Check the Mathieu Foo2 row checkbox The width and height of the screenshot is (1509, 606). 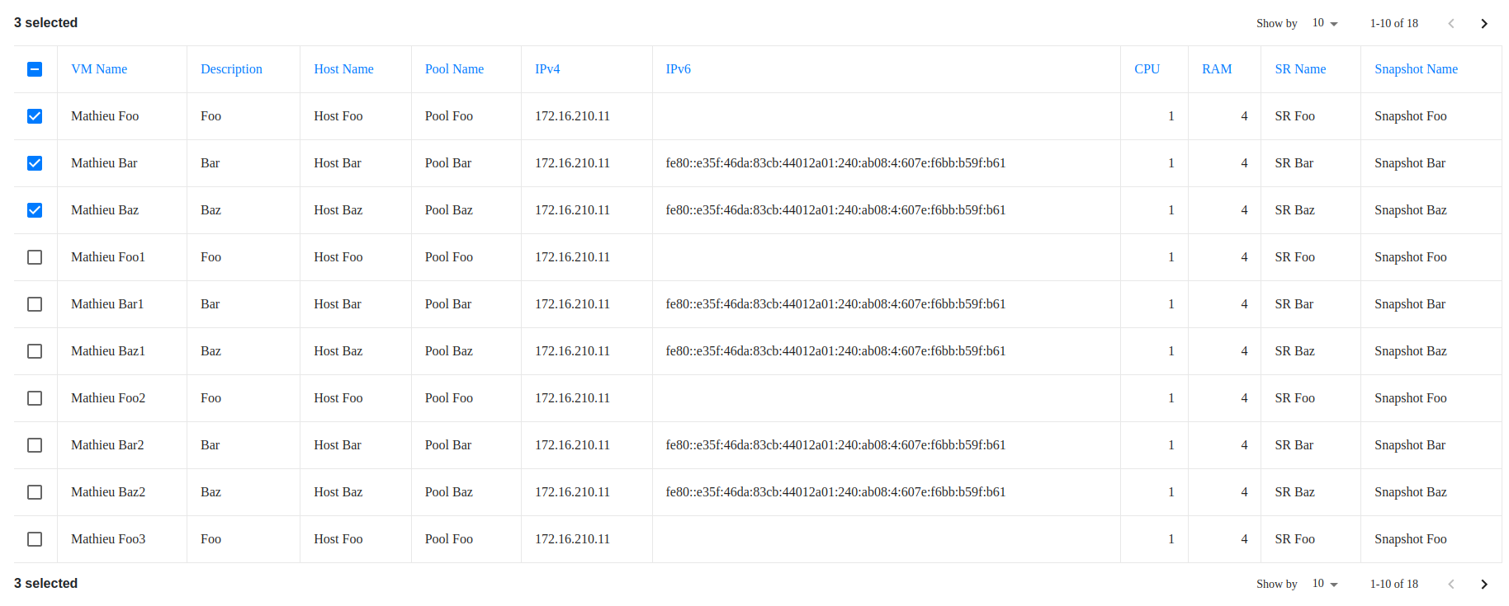(x=35, y=398)
